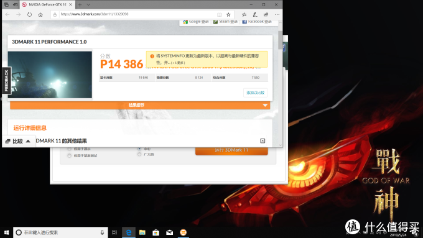Expand the tab preview chevron
The image size is (423, 238).
[x=88, y=4]
